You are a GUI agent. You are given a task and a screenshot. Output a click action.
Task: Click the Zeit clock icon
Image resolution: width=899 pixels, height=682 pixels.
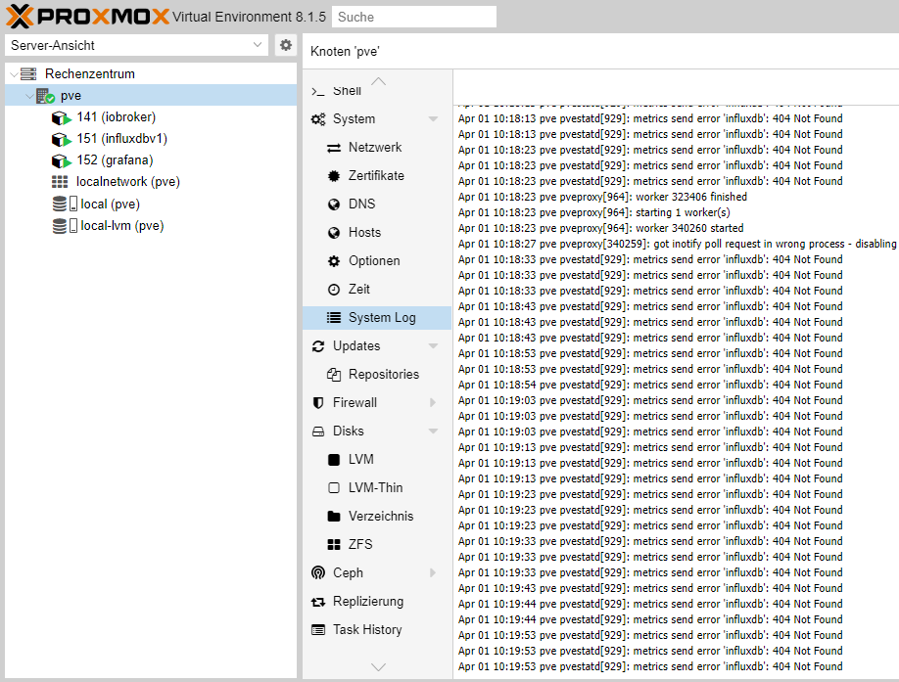[334, 290]
